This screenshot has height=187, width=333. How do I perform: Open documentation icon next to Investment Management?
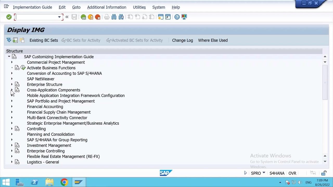tap(17, 145)
